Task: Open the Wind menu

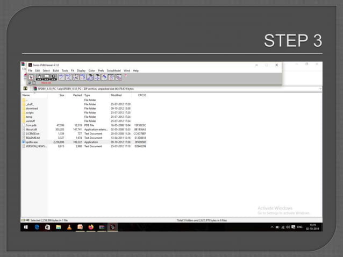Action: [127, 70]
